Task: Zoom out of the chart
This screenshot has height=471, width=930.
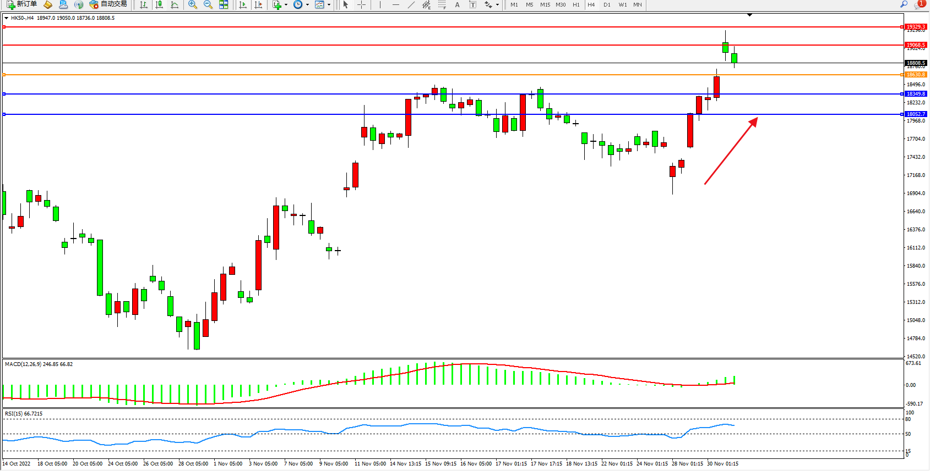Action: point(208,4)
